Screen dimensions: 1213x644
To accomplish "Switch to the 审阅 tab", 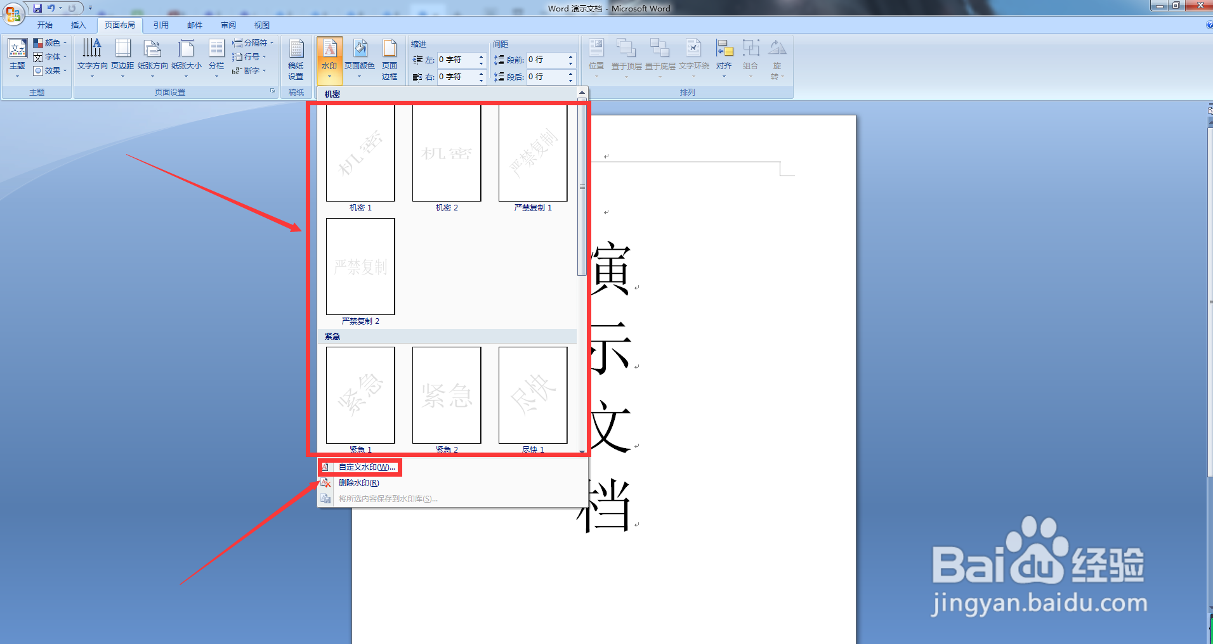I will pos(228,25).
